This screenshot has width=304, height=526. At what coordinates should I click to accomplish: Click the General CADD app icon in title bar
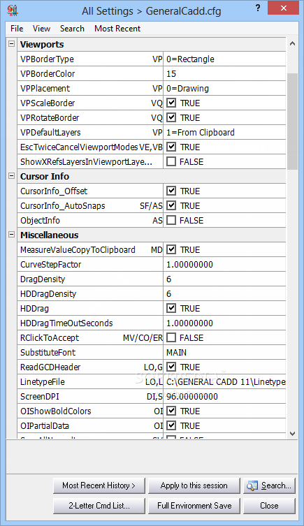13,10
